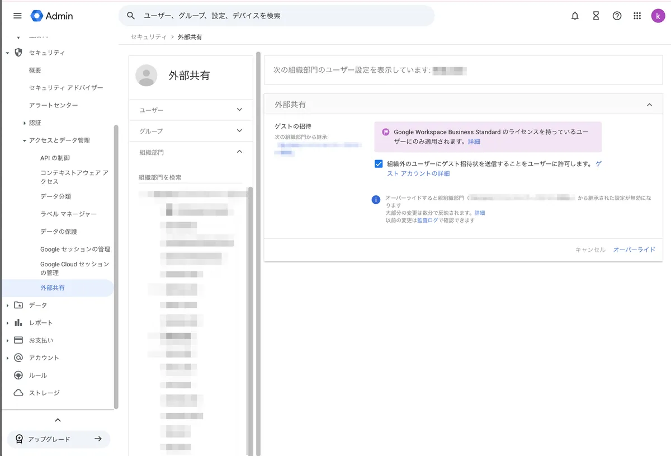Click the レポート bar chart icon
Image resolution: width=671 pixels, height=456 pixels.
pyautogui.click(x=18, y=323)
